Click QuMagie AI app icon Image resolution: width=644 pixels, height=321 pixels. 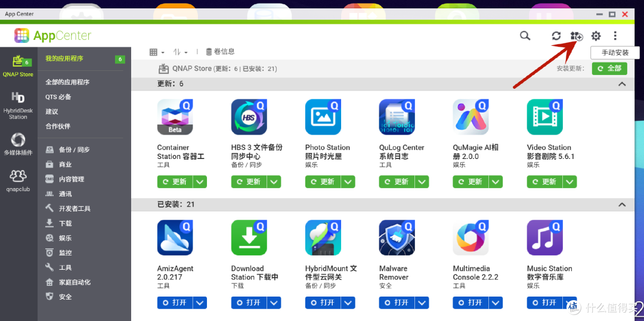coord(470,117)
